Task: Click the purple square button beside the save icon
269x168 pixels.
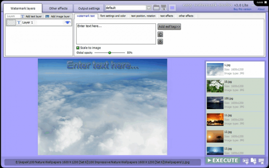Action: [x=172, y=8]
